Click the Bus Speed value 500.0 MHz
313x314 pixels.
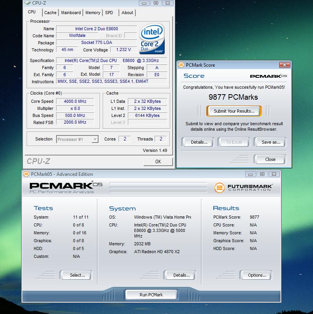pos(75,115)
